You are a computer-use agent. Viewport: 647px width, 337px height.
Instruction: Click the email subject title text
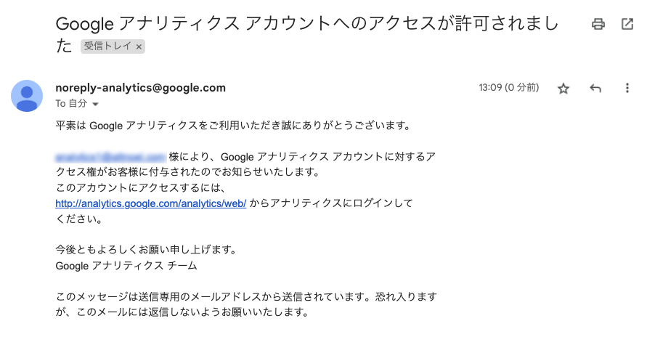306,34
